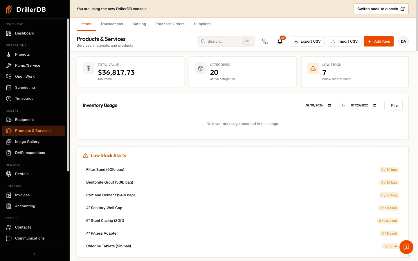Image resolution: width=418 pixels, height=261 pixels.
Task: Switch to the Items tab
Action: click(x=86, y=24)
